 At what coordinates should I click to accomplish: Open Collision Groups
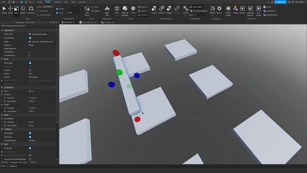pos(250,11)
